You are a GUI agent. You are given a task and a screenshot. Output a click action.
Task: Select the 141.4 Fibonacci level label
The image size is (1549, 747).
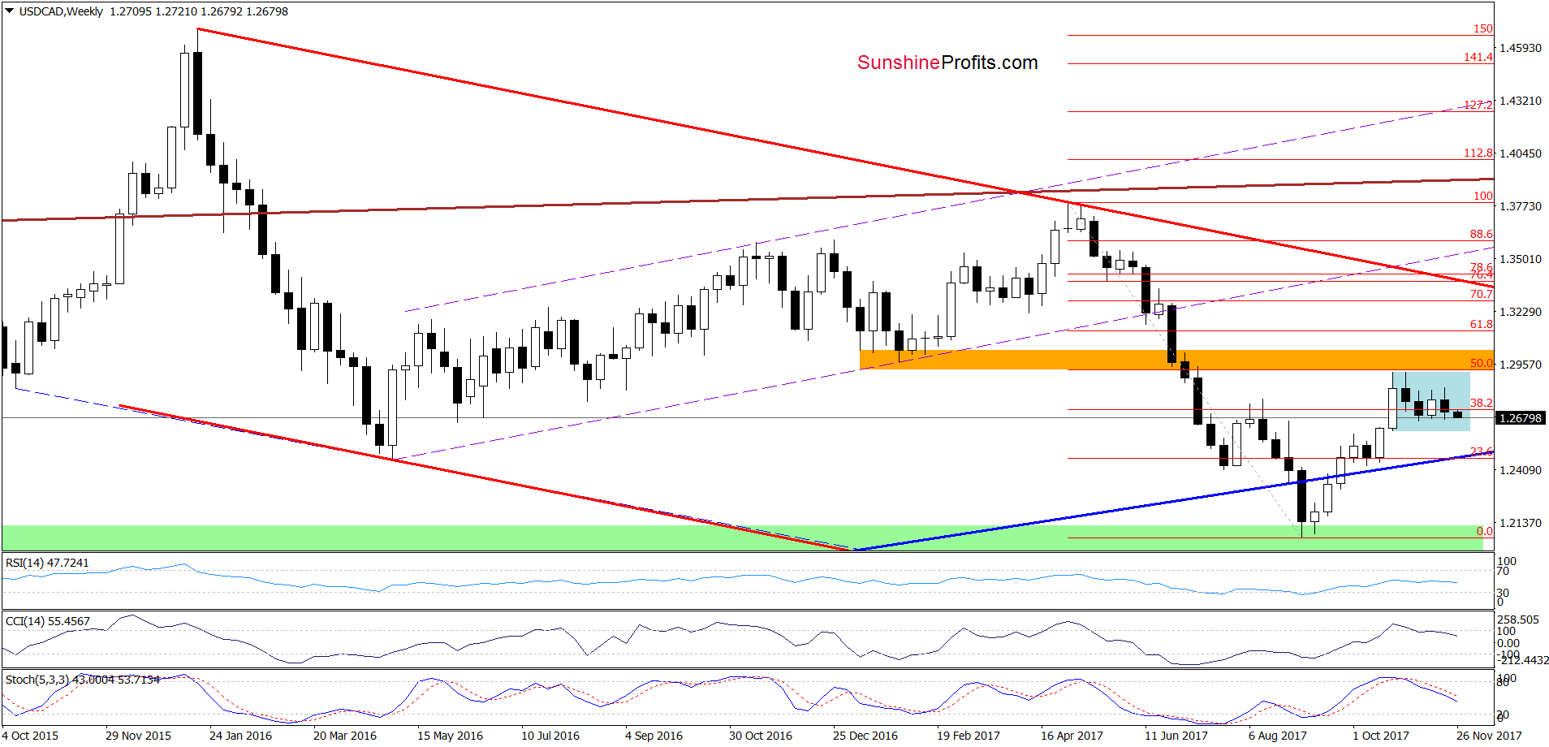(1478, 57)
